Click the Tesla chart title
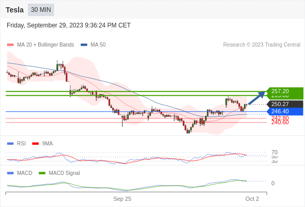 coord(15,10)
